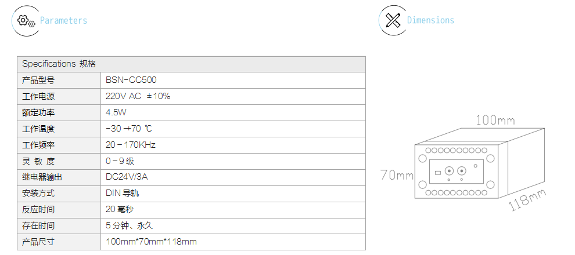Select the Parameters heading text
The height and width of the screenshot is (255, 575).
63,20
